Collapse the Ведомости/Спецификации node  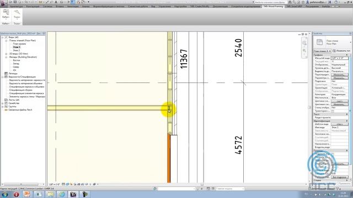pos(3,77)
